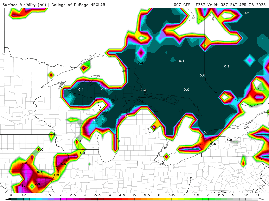Click the 7.3 visibility value
269x201 pixels.
click(256, 89)
